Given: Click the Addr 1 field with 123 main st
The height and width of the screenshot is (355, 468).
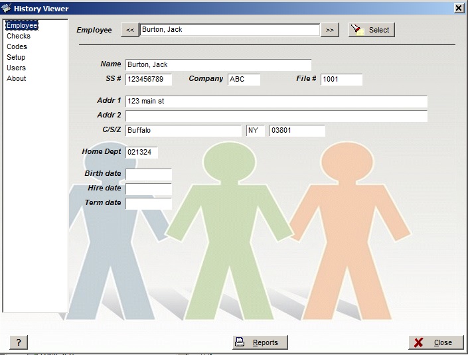Looking at the screenshot, I should pyautogui.click(x=276, y=102).
